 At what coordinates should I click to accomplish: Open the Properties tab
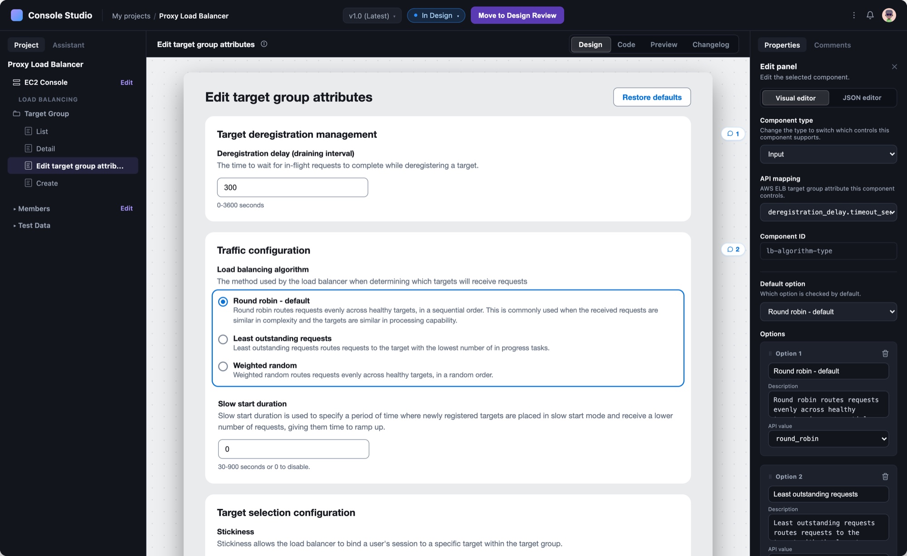782,45
